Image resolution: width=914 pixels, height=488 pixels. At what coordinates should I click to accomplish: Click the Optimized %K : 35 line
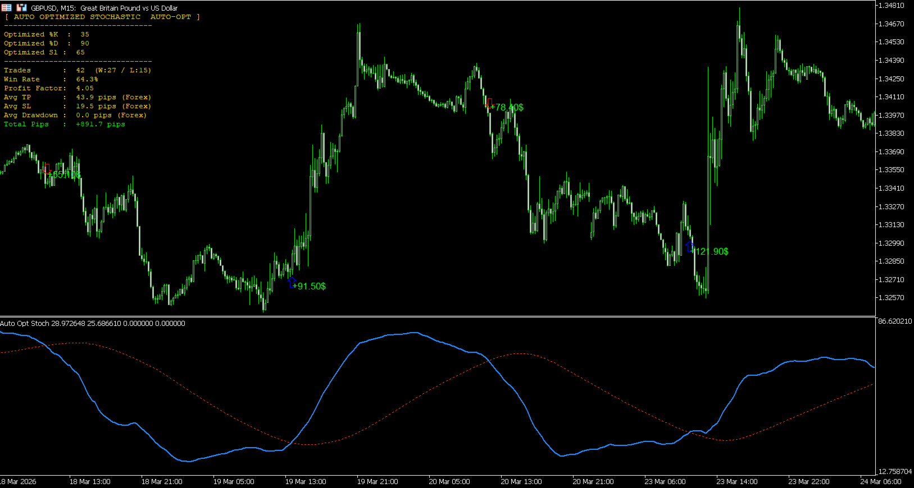point(47,34)
